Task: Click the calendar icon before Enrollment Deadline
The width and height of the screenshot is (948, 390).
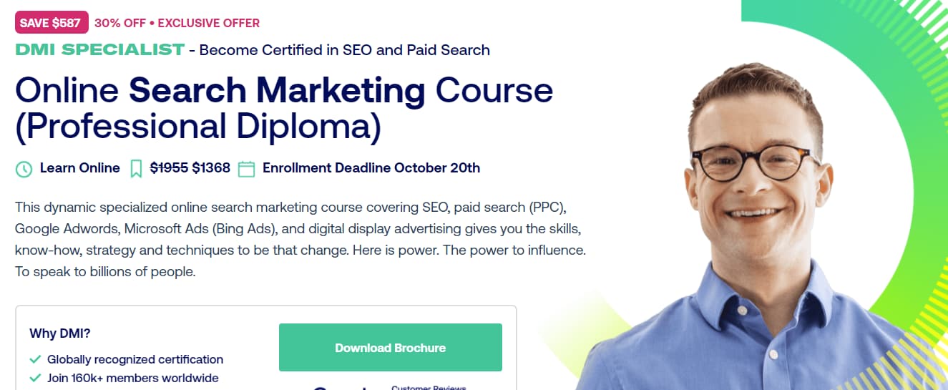Action: point(246,169)
